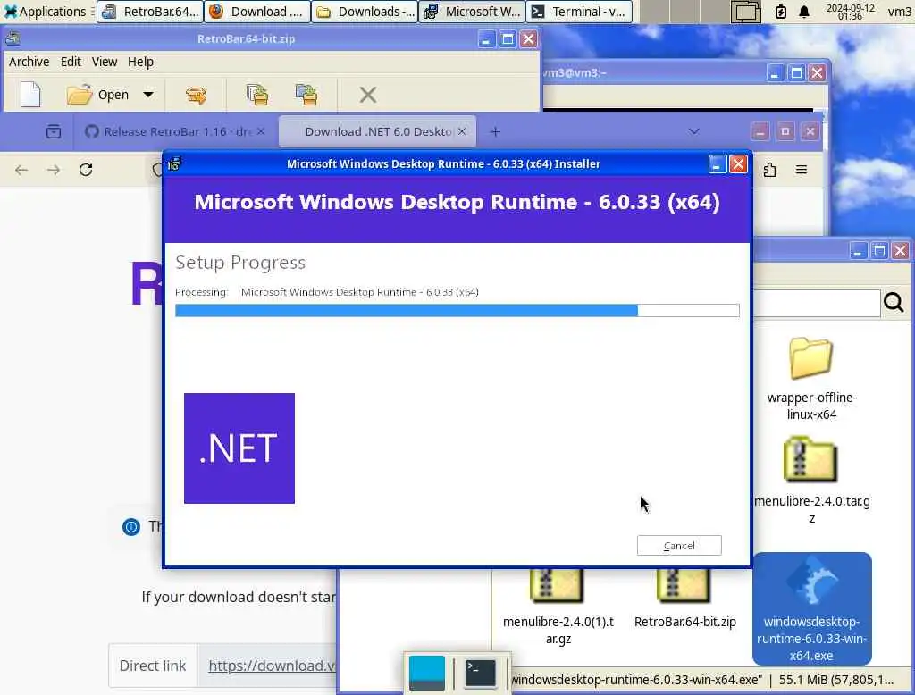Click the new archive icon in RetroBar.64-bit.zip window
Viewport: 915px width, 695px height.
pyautogui.click(x=30, y=95)
